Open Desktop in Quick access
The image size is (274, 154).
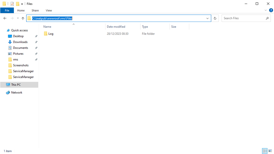click(18, 36)
